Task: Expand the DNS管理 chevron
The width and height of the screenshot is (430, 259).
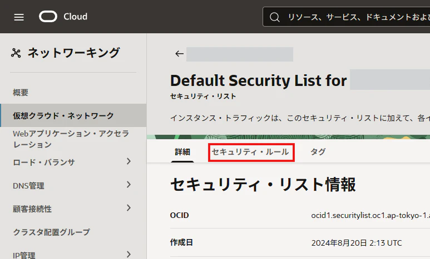Action: pyautogui.click(x=128, y=185)
